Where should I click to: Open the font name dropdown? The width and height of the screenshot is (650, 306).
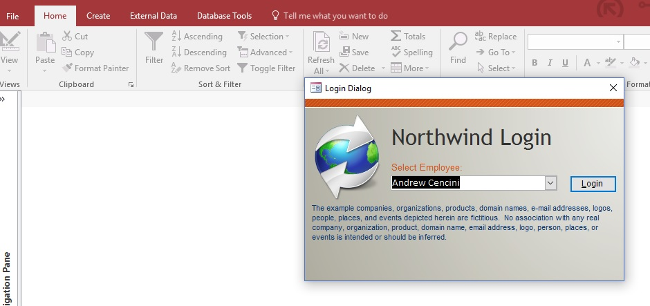[x=618, y=42]
